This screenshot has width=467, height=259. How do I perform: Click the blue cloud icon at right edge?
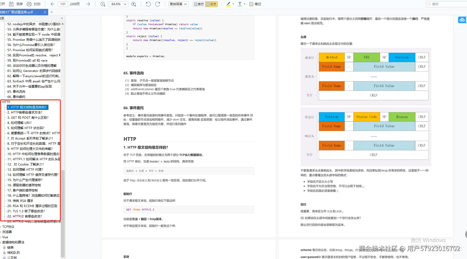tap(462, 20)
